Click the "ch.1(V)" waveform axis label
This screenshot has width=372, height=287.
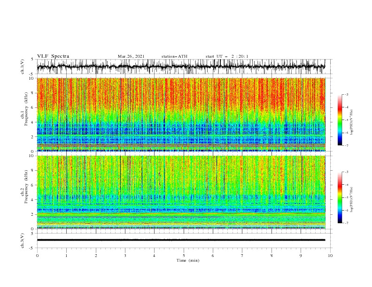[23, 67]
